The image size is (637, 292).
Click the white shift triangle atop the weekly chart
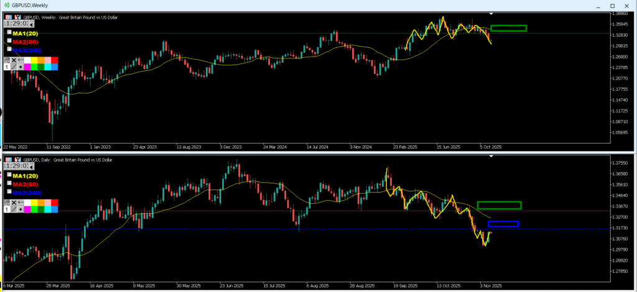click(491, 13)
